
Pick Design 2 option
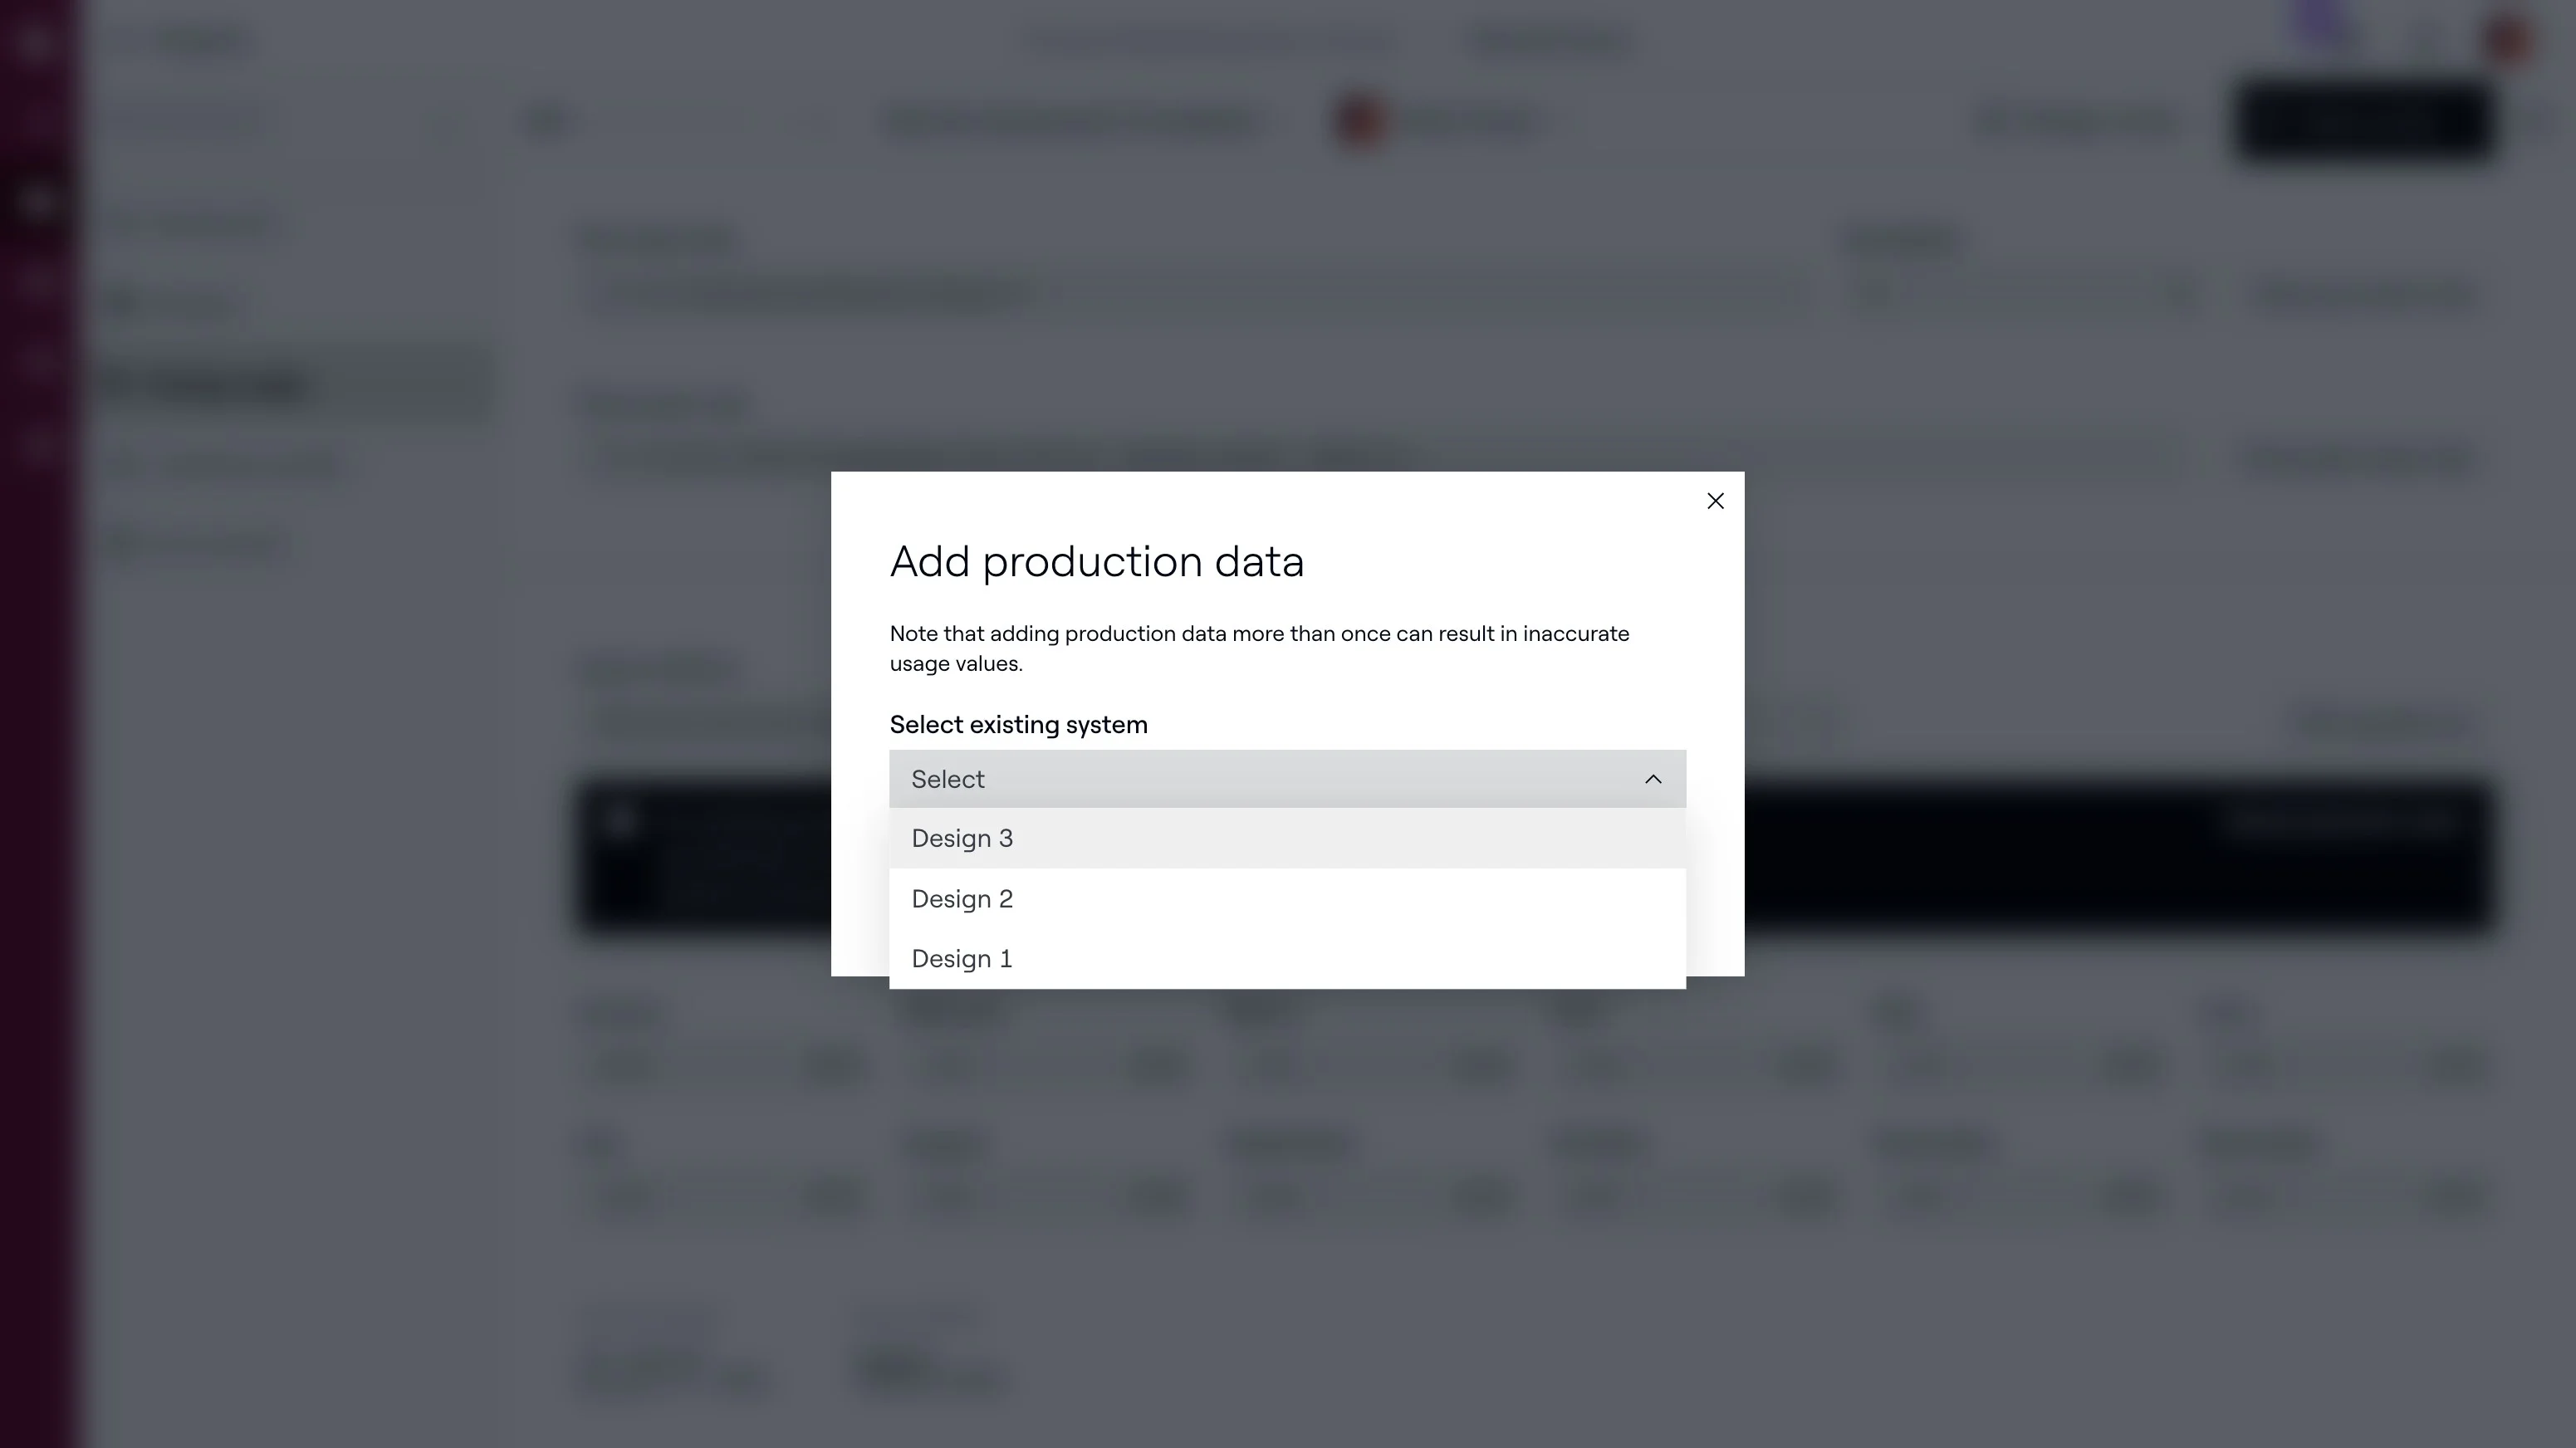(962, 899)
